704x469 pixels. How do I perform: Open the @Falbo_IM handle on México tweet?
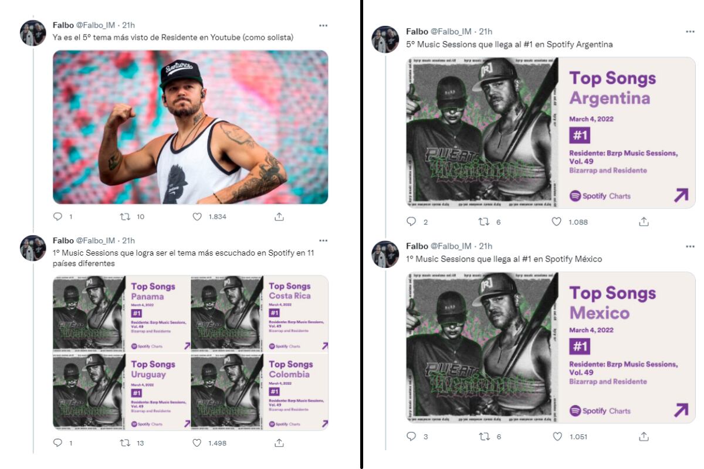(451, 246)
